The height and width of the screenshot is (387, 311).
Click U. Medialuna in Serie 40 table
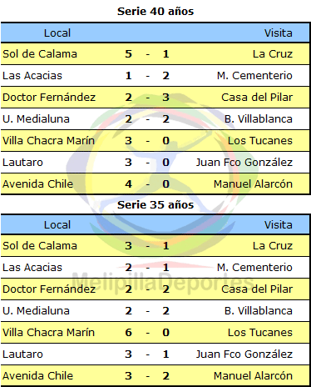pos(36,119)
